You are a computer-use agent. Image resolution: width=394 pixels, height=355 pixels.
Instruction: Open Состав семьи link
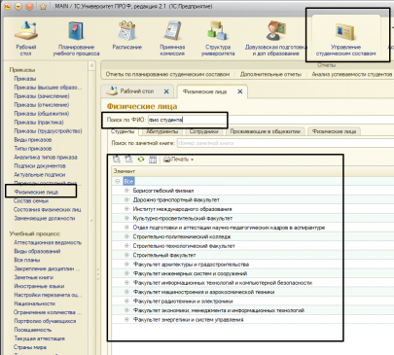[31, 200]
